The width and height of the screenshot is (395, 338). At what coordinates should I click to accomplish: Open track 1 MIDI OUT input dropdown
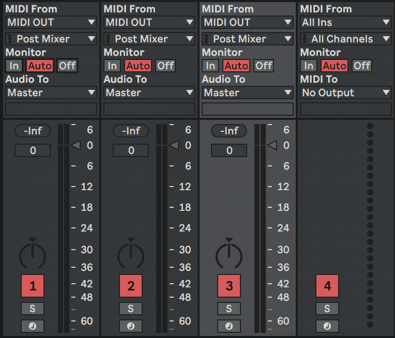[51, 22]
